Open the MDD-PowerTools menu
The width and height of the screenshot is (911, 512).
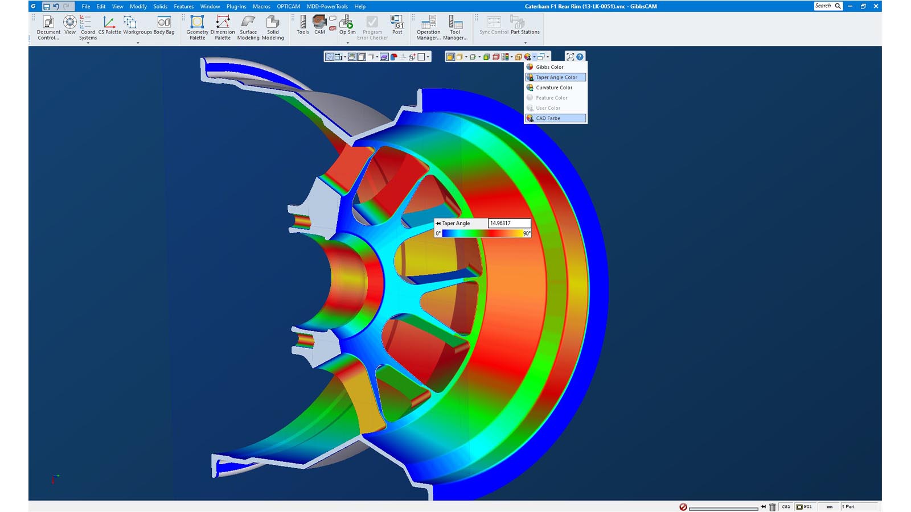[x=327, y=6]
